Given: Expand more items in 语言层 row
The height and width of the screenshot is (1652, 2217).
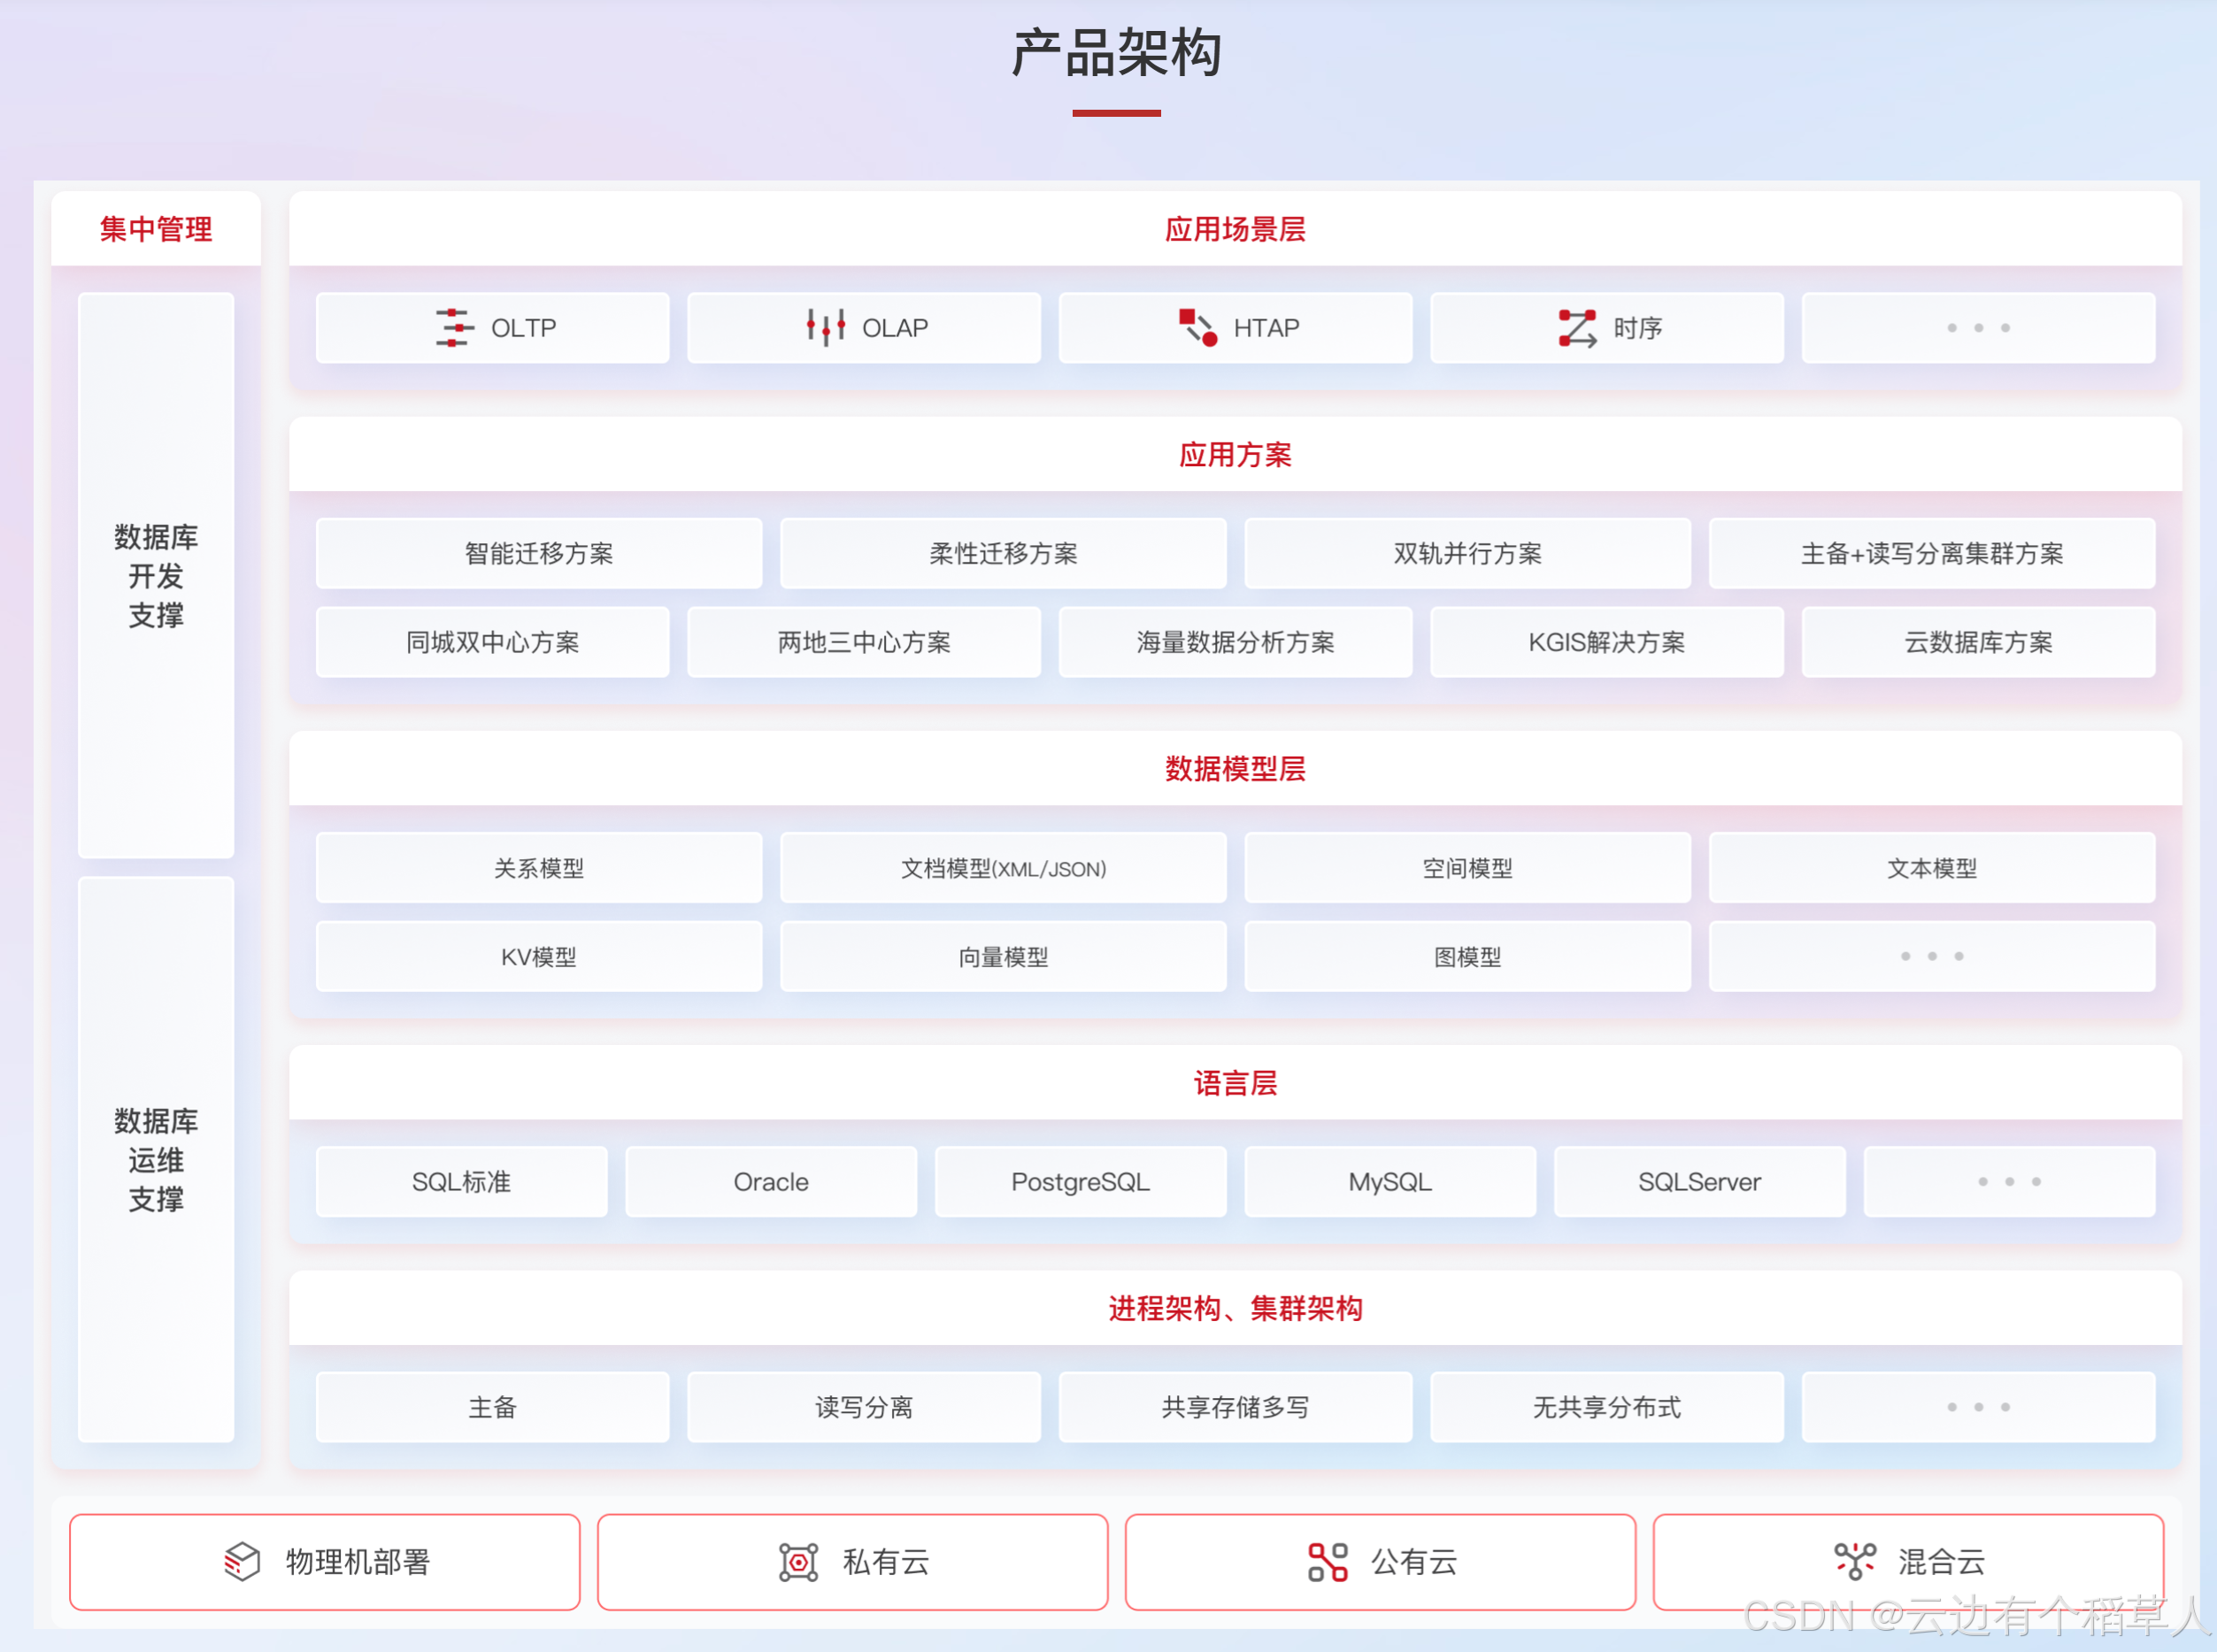Looking at the screenshot, I should 2008,1182.
